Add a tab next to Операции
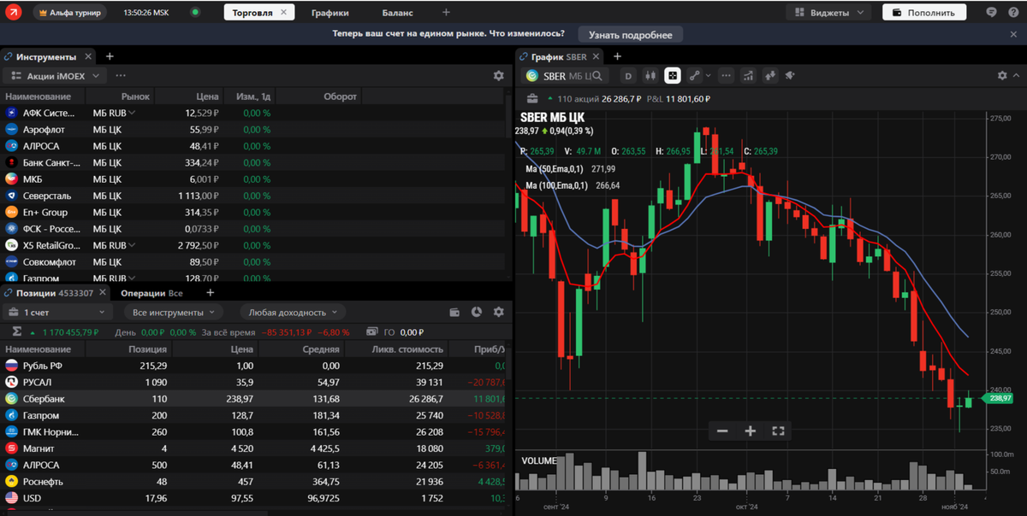1027x516 pixels. (210, 293)
